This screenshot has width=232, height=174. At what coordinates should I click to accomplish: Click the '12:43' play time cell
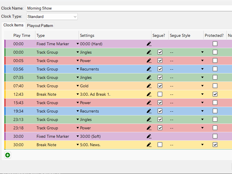(18, 94)
